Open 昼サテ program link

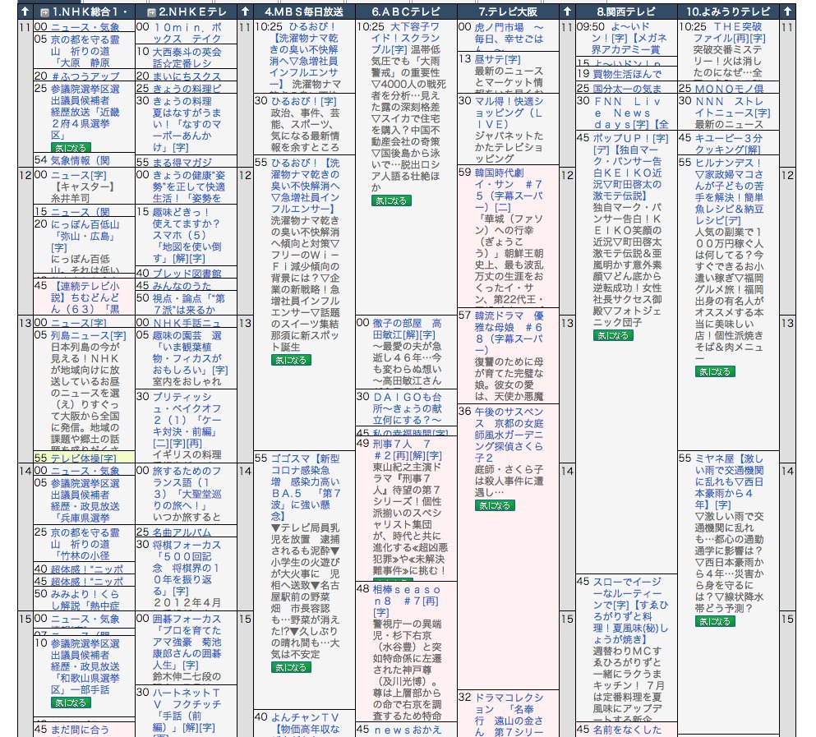pos(497,59)
